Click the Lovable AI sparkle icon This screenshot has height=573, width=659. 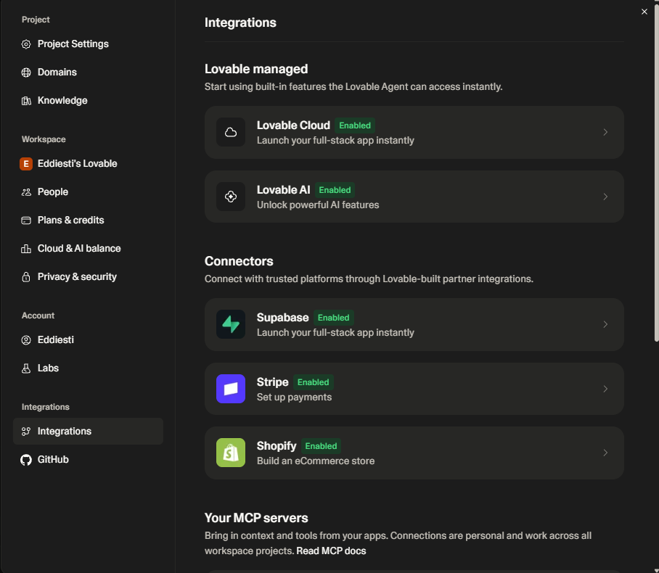point(231,197)
